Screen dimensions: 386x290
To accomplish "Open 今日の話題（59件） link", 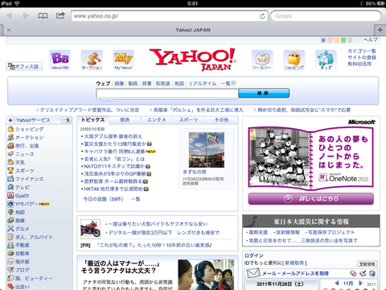I will (103, 199).
